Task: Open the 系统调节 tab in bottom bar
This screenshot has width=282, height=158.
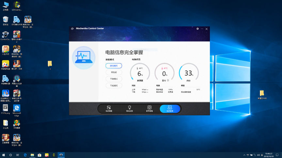Action: point(109,109)
